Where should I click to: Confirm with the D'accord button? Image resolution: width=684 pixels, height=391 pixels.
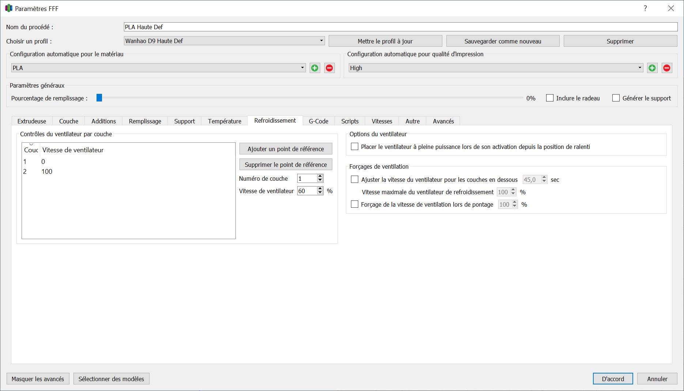[x=613, y=379]
